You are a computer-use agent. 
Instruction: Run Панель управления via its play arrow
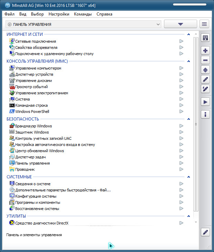181,163
